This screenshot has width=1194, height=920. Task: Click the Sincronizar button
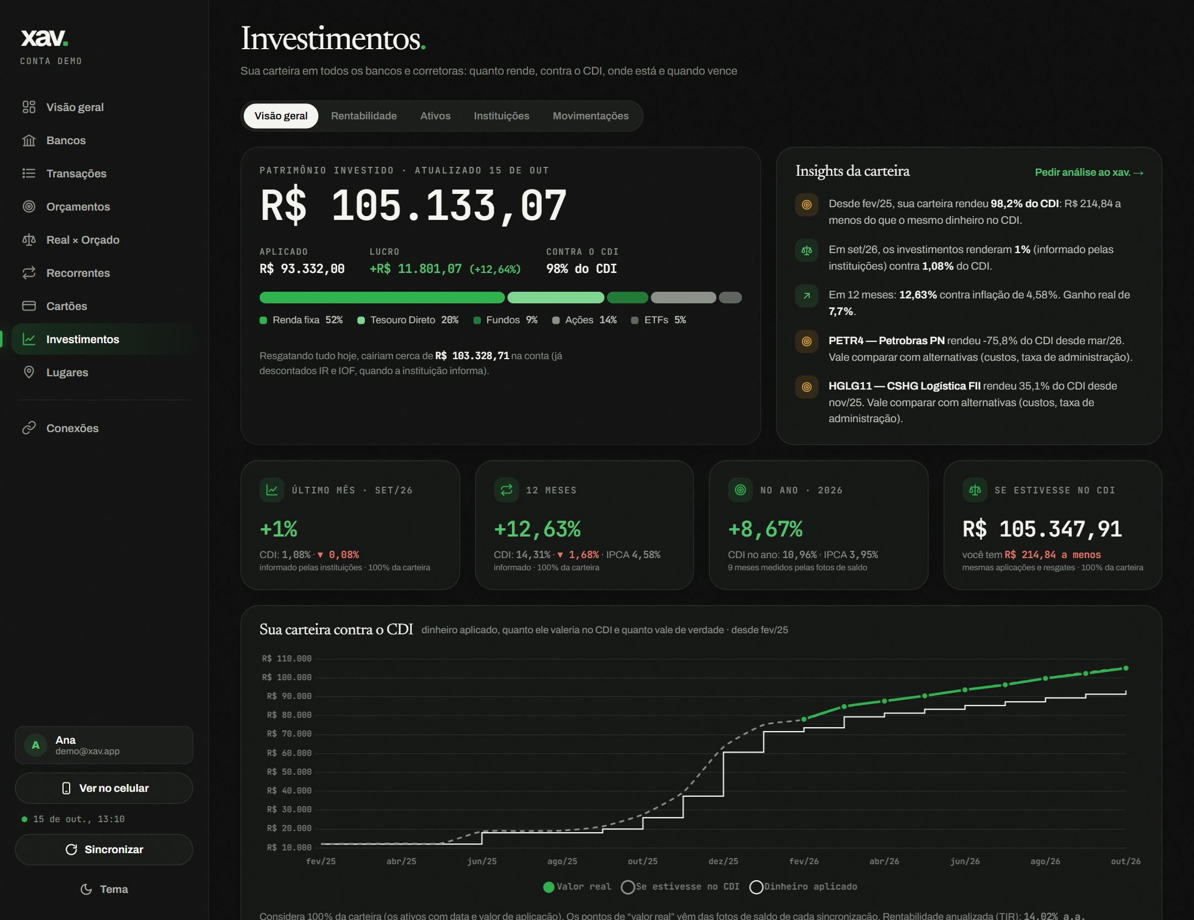pyautogui.click(x=104, y=850)
